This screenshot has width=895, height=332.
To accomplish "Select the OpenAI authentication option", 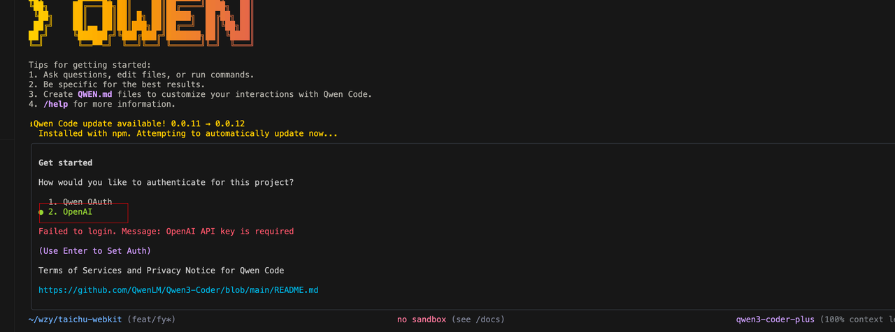I will (x=77, y=211).
